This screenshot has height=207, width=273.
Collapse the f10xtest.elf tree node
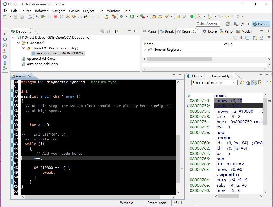tap(19, 43)
